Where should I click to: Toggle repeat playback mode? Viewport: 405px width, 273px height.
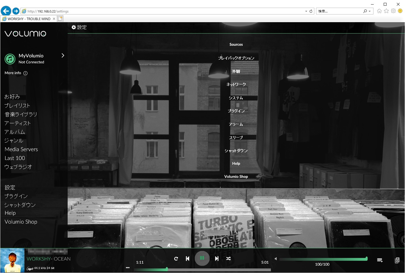click(x=176, y=259)
